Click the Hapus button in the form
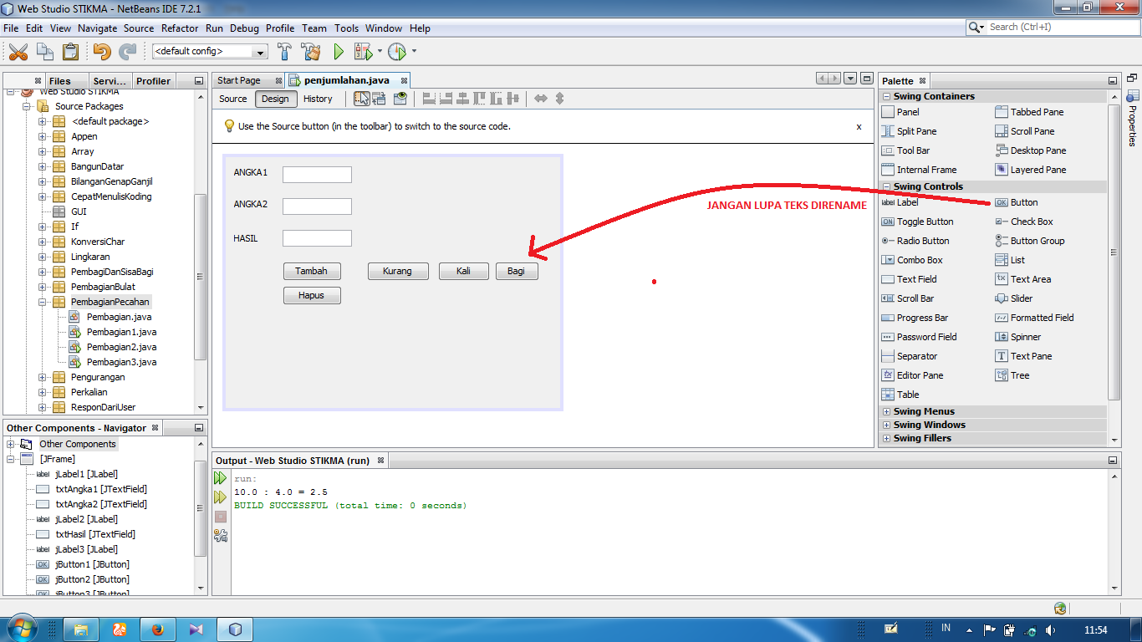This screenshot has width=1142, height=642. point(311,295)
